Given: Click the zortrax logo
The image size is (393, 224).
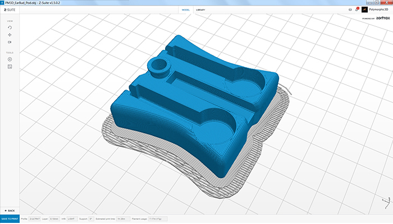Looking at the screenshot, I should (x=383, y=18).
